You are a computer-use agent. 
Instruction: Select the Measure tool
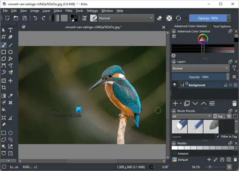coord(10,118)
